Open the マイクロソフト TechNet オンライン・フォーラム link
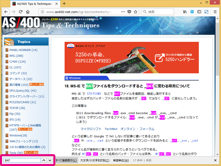The width and height of the screenshot is (221, 166). click(x=117, y=129)
